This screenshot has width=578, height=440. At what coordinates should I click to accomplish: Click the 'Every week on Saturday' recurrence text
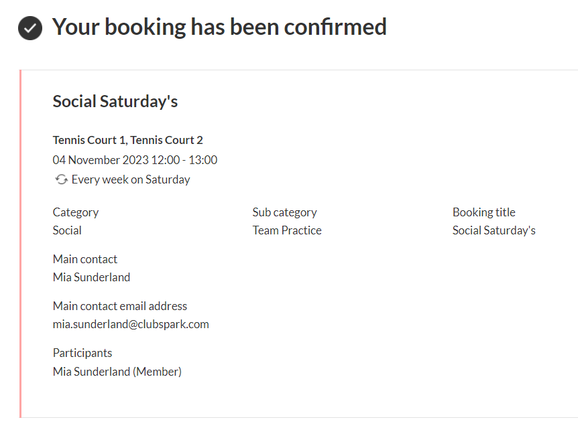[131, 179]
